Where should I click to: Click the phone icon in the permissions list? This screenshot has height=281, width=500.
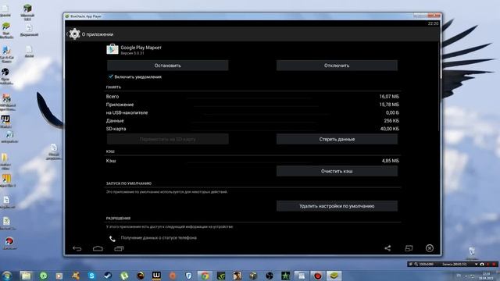pos(112,238)
